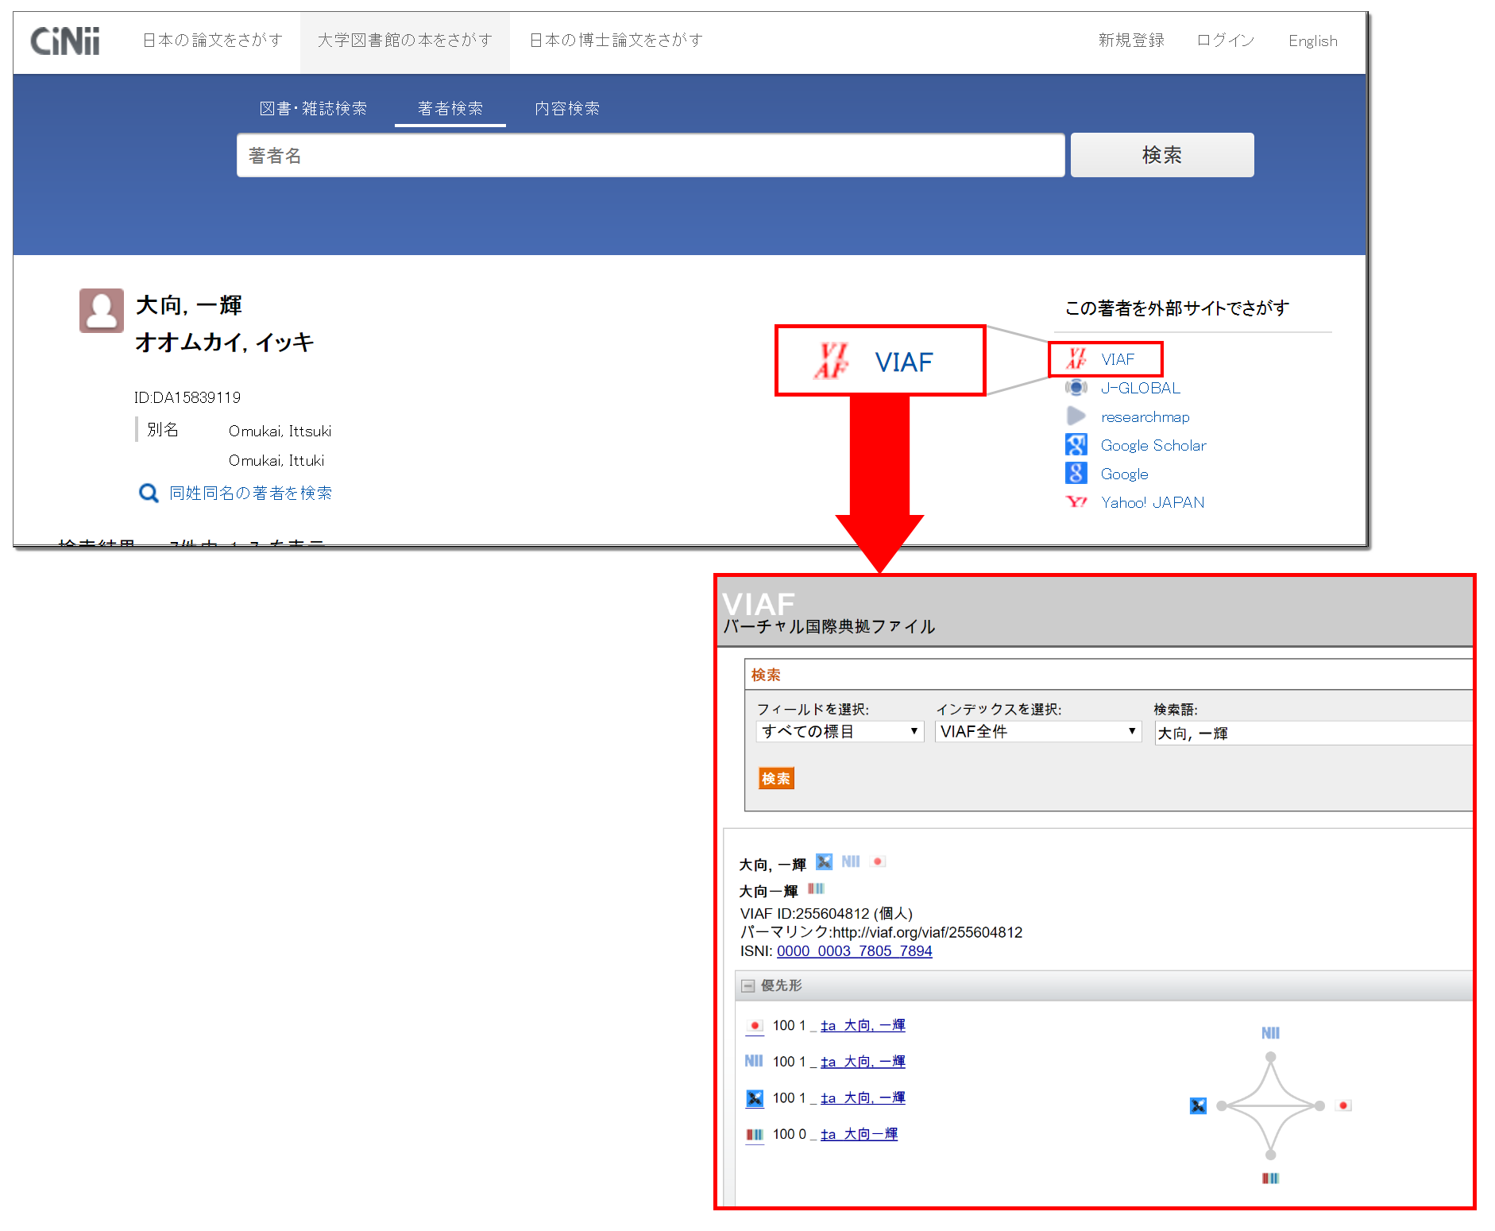This screenshot has width=1495, height=1231.
Task: Open the Google link
Action: 1125,474
